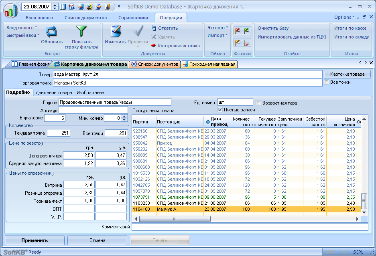Click the Откатить rollback icon
Image resolution: width=376 pixels, height=256 pixels.
click(x=153, y=28)
